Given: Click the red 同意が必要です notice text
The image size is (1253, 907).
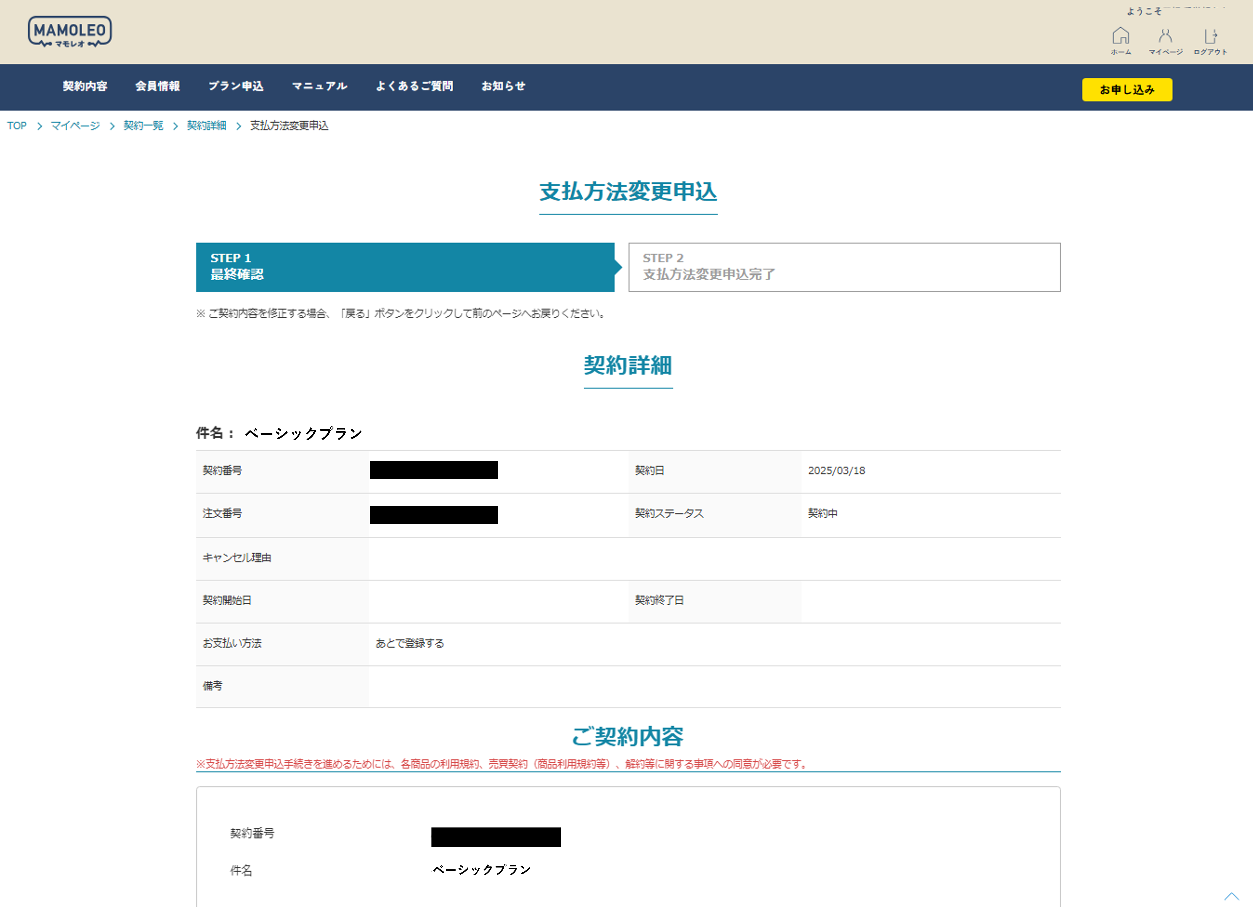Looking at the screenshot, I should click(502, 764).
